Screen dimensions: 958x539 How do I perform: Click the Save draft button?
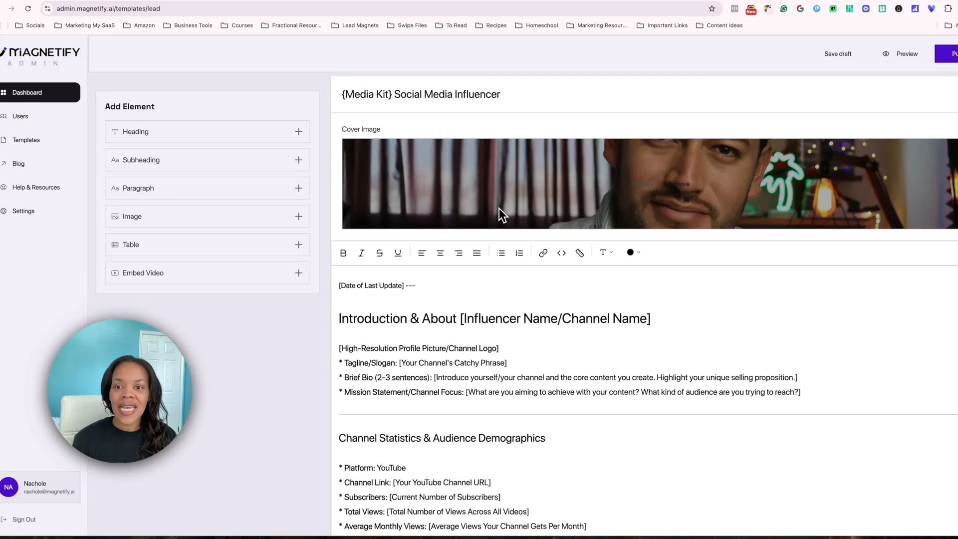[838, 54]
